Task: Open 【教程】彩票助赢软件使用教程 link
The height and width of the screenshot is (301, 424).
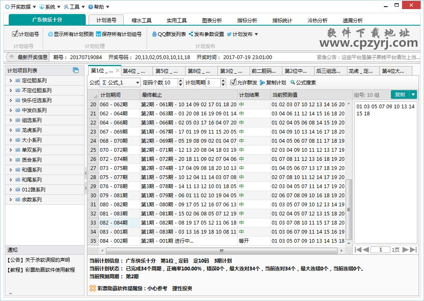Action: tap(40, 270)
